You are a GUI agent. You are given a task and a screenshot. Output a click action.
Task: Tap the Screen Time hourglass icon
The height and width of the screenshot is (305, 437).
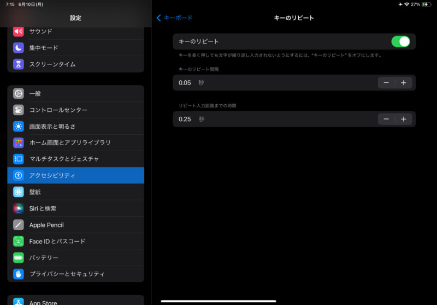pos(19,64)
